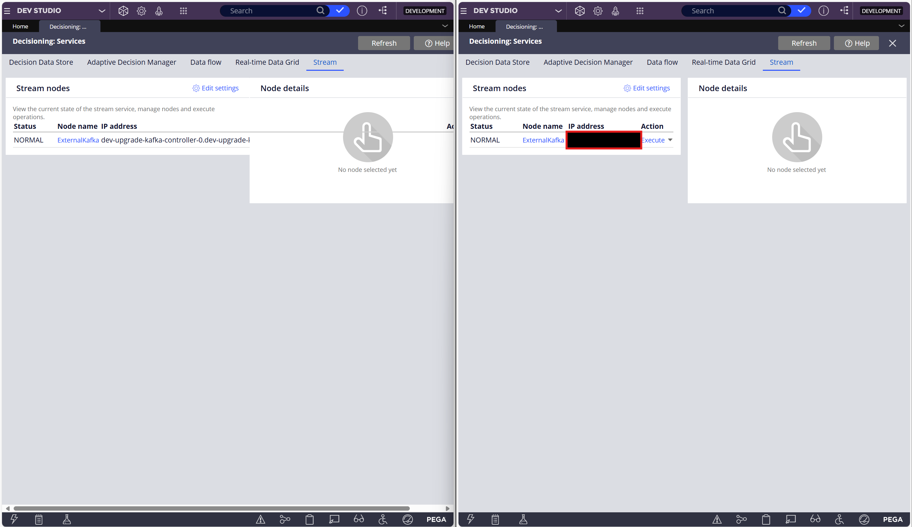Expand the DEV STUDIO chevron in left window

[102, 11]
